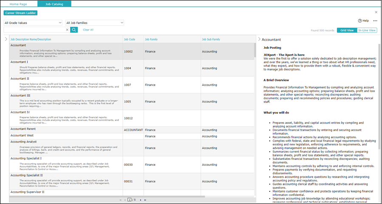Click job code 1005
This screenshot has width=382, height=204.
click(127, 102)
